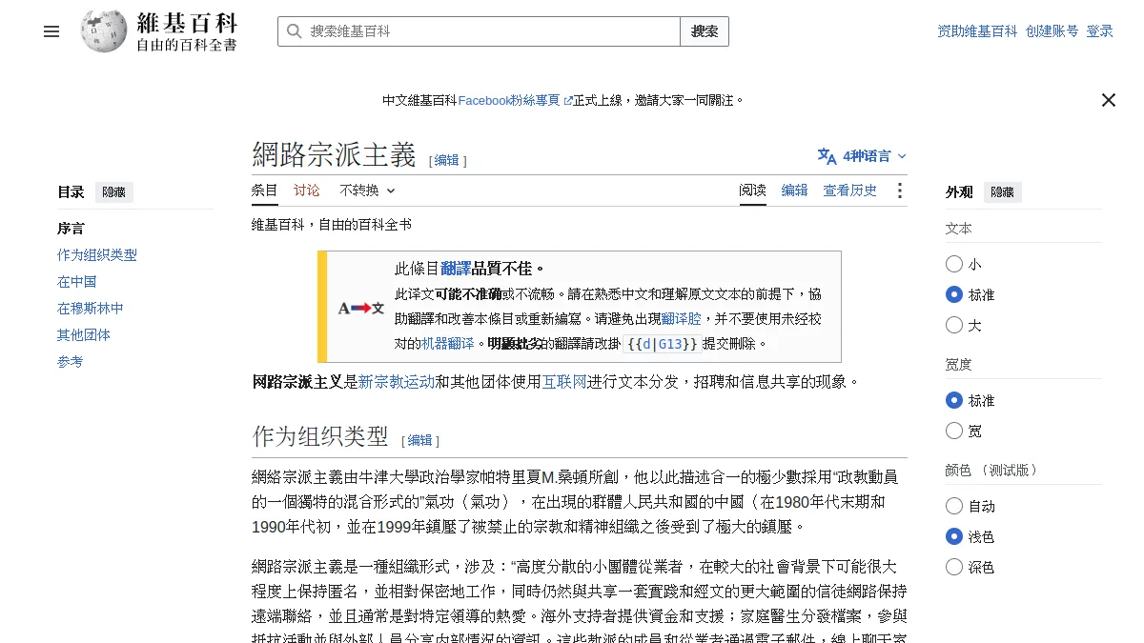Switch to the 条目 tab
This screenshot has width=1144, height=643.
coord(265,191)
